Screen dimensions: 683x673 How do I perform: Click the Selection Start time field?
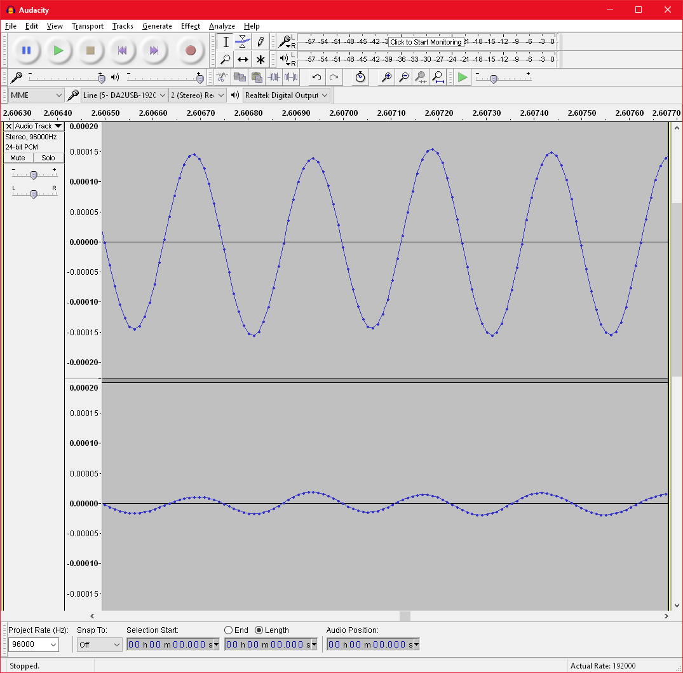(x=173, y=644)
